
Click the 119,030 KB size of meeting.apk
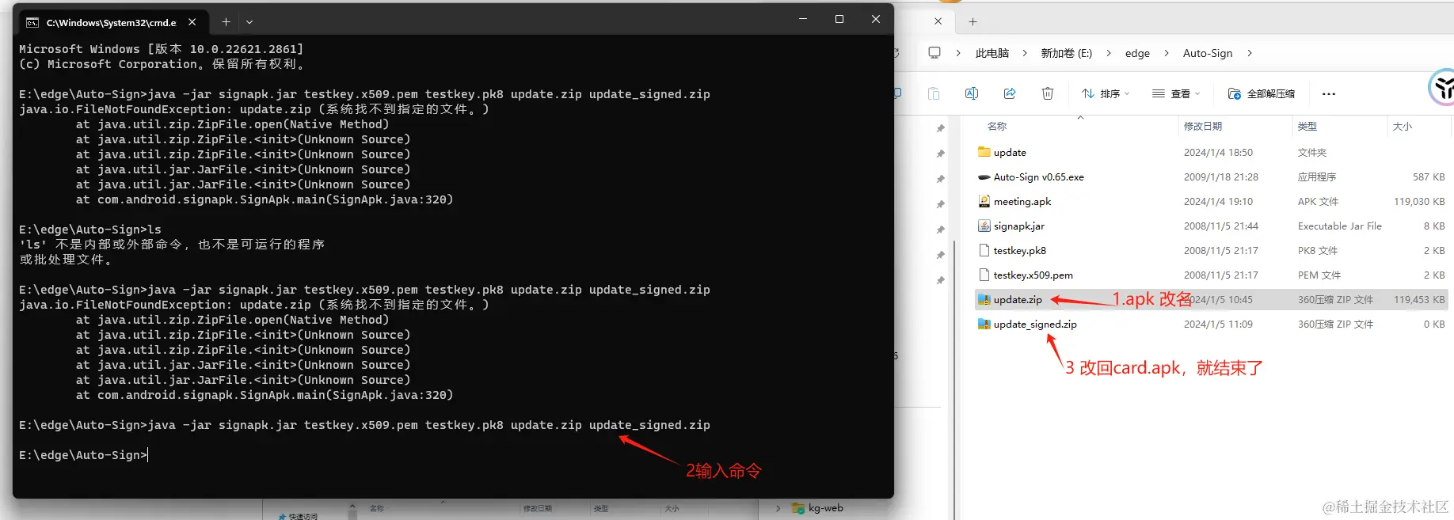tap(1419, 201)
